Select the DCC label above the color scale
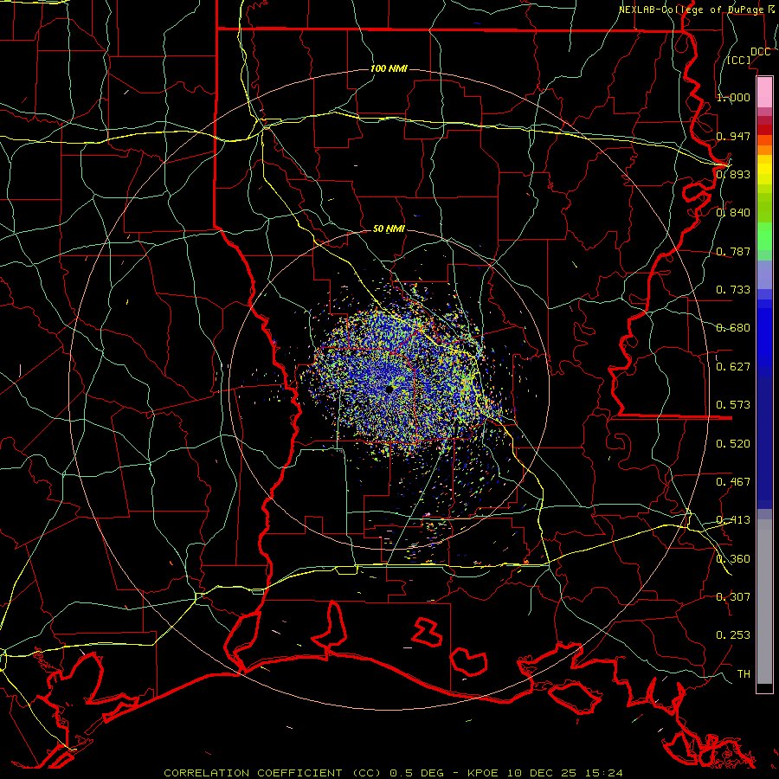The image size is (779, 779). pyautogui.click(x=760, y=52)
